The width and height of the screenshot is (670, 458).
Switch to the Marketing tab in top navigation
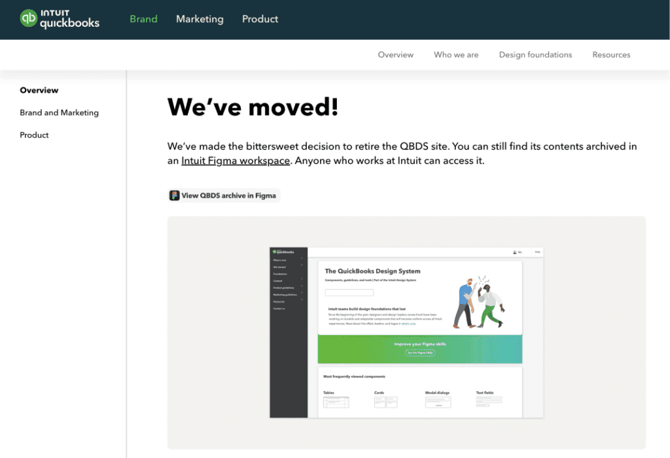point(200,19)
